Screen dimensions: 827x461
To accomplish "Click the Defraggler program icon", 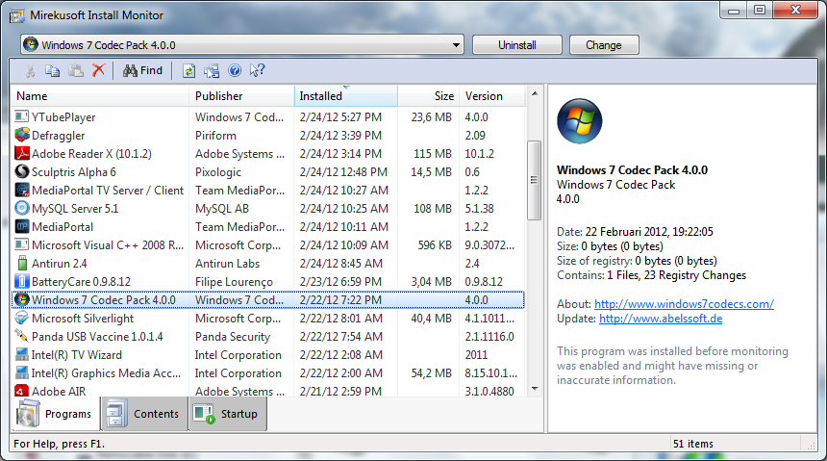I will (21, 135).
